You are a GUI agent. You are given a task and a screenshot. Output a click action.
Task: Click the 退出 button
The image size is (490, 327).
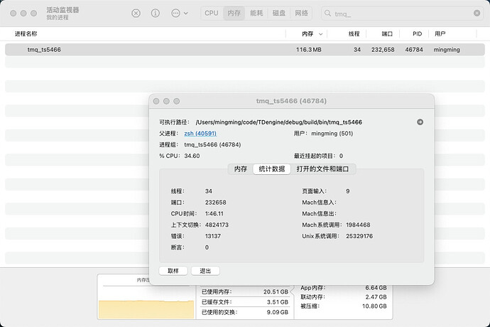[206, 271]
